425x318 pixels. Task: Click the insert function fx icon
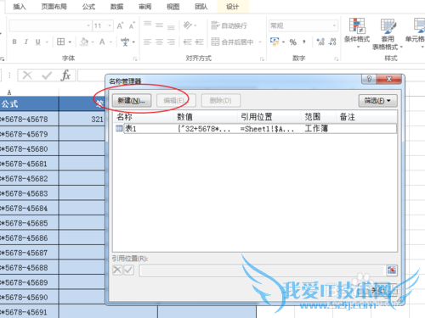65,75
